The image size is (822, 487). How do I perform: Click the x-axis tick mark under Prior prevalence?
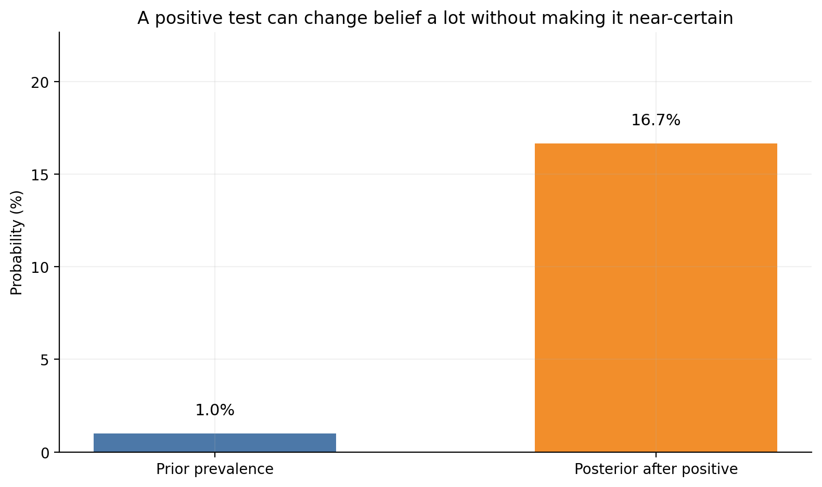pos(215,455)
